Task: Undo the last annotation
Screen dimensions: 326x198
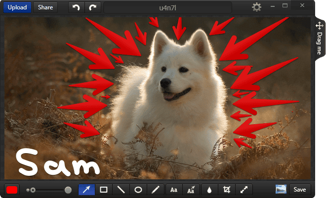Action: tap(75, 7)
